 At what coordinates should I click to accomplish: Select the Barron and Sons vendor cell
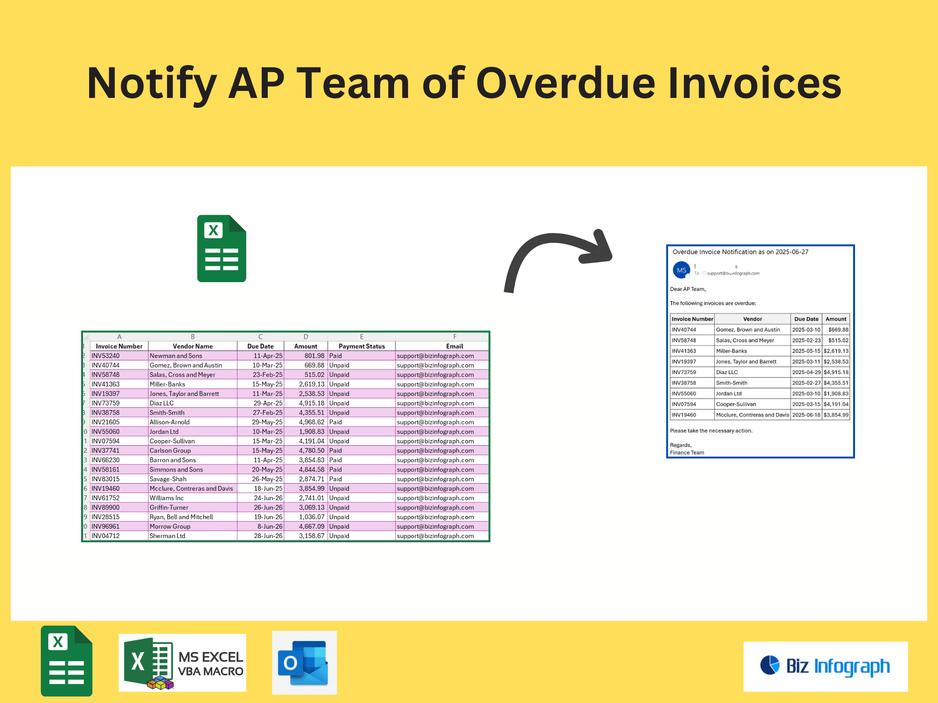point(192,460)
